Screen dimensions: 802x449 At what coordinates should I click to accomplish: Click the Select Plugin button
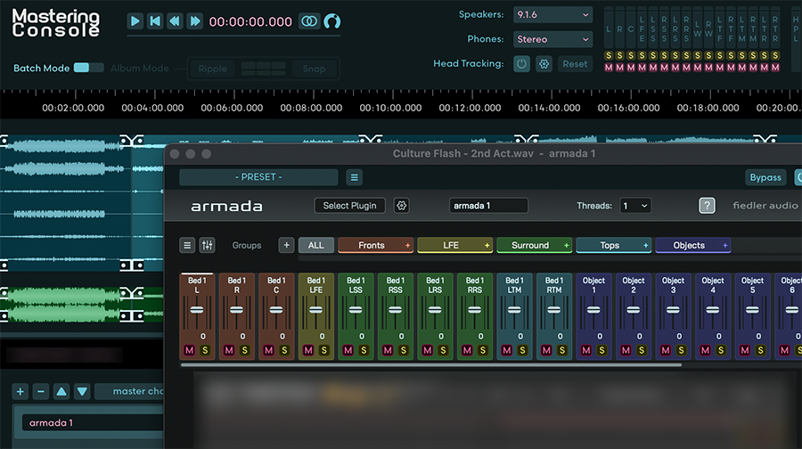pyautogui.click(x=350, y=206)
